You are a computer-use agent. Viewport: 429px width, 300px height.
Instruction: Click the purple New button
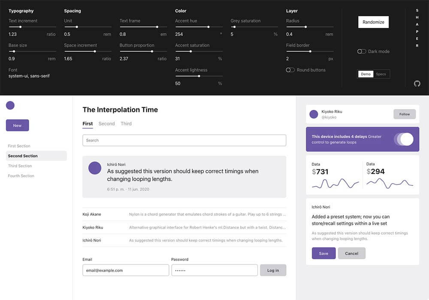(17, 125)
